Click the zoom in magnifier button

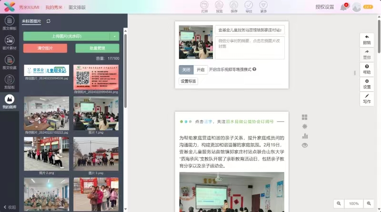point(368,203)
